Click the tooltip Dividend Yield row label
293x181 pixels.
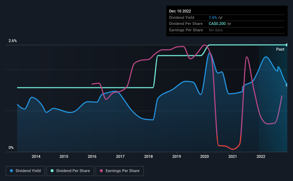coord(182,17)
